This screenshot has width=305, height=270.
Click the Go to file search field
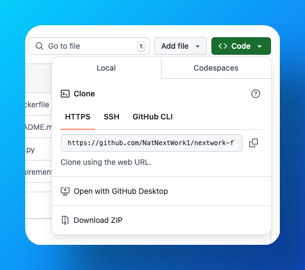tap(89, 46)
